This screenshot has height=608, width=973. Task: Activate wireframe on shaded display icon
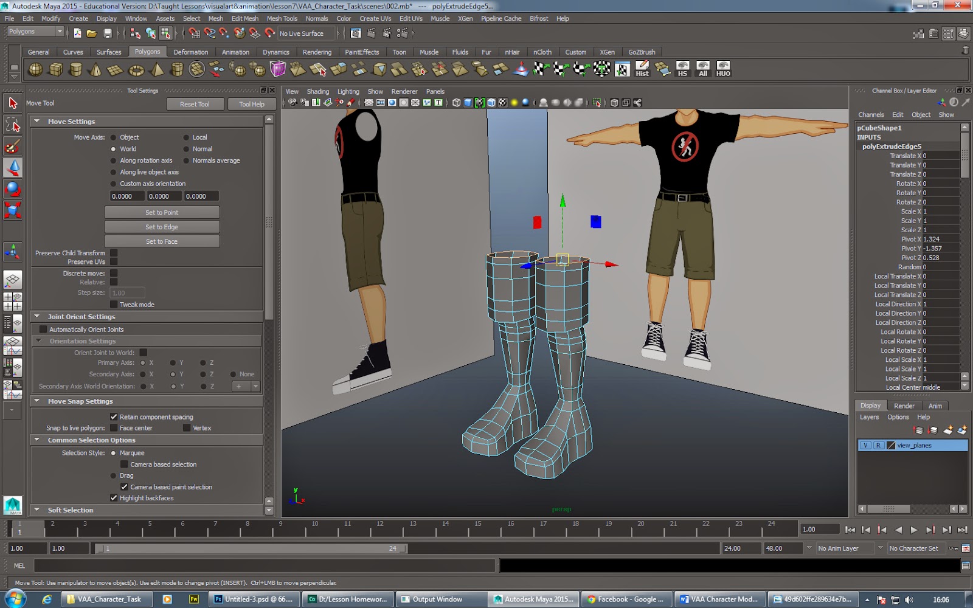pos(491,102)
